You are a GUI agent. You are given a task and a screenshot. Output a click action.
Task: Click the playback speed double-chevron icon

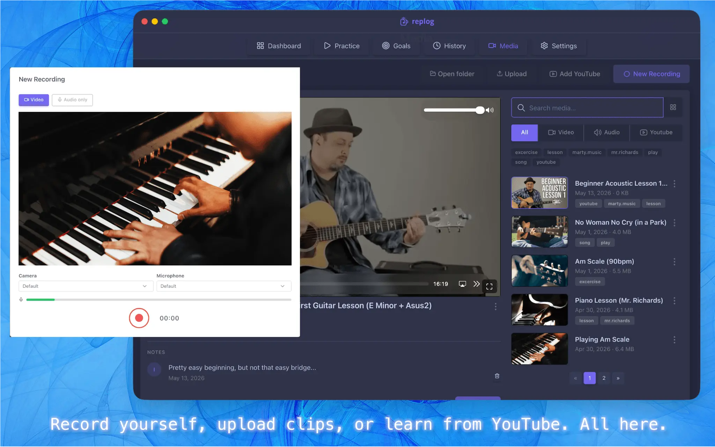[x=476, y=284]
